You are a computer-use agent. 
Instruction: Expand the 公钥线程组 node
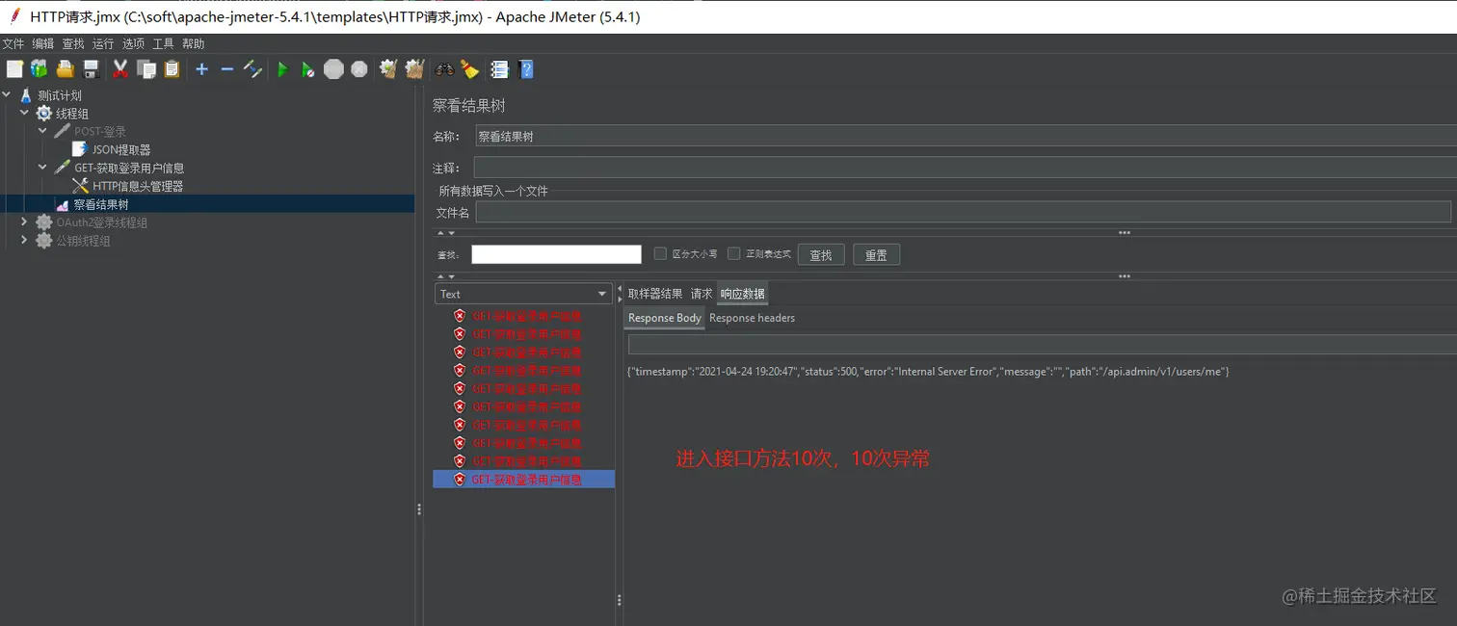[24, 241]
